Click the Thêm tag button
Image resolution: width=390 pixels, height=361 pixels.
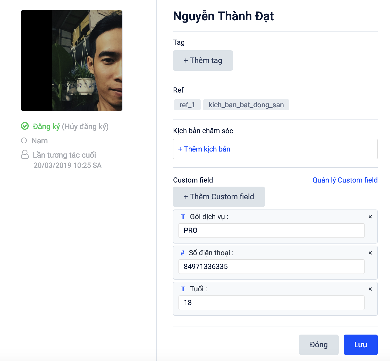click(203, 61)
